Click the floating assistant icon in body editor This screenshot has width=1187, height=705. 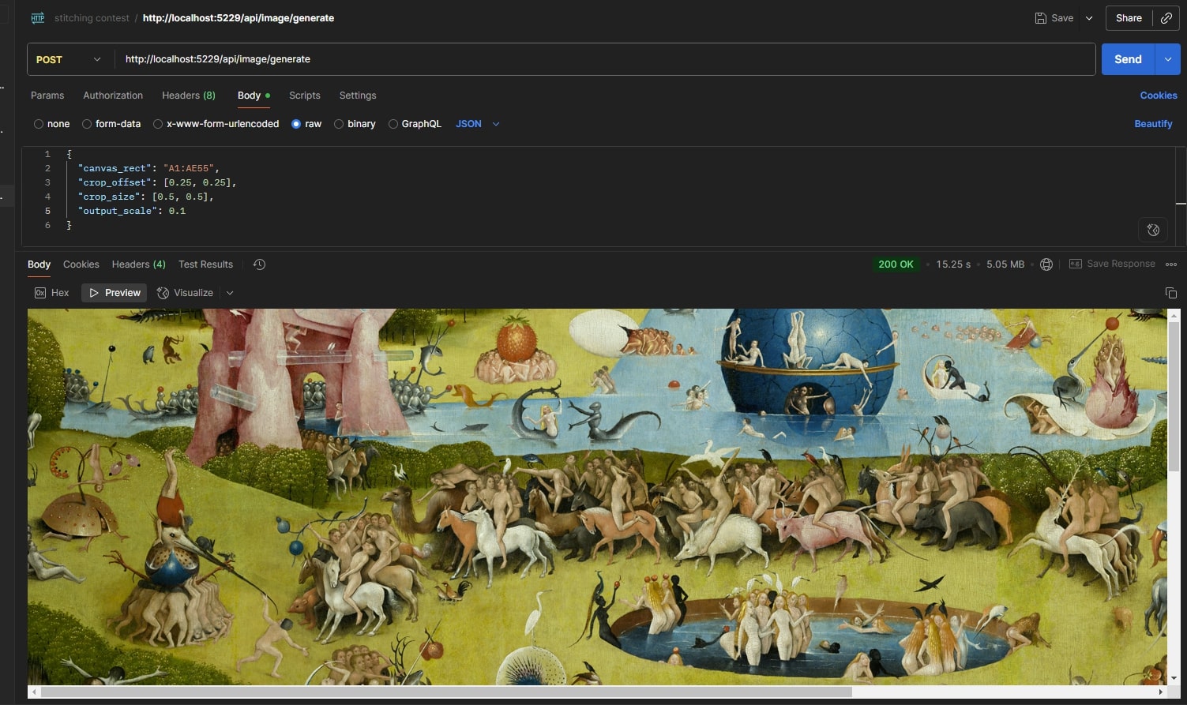click(x=1153, y=230)
